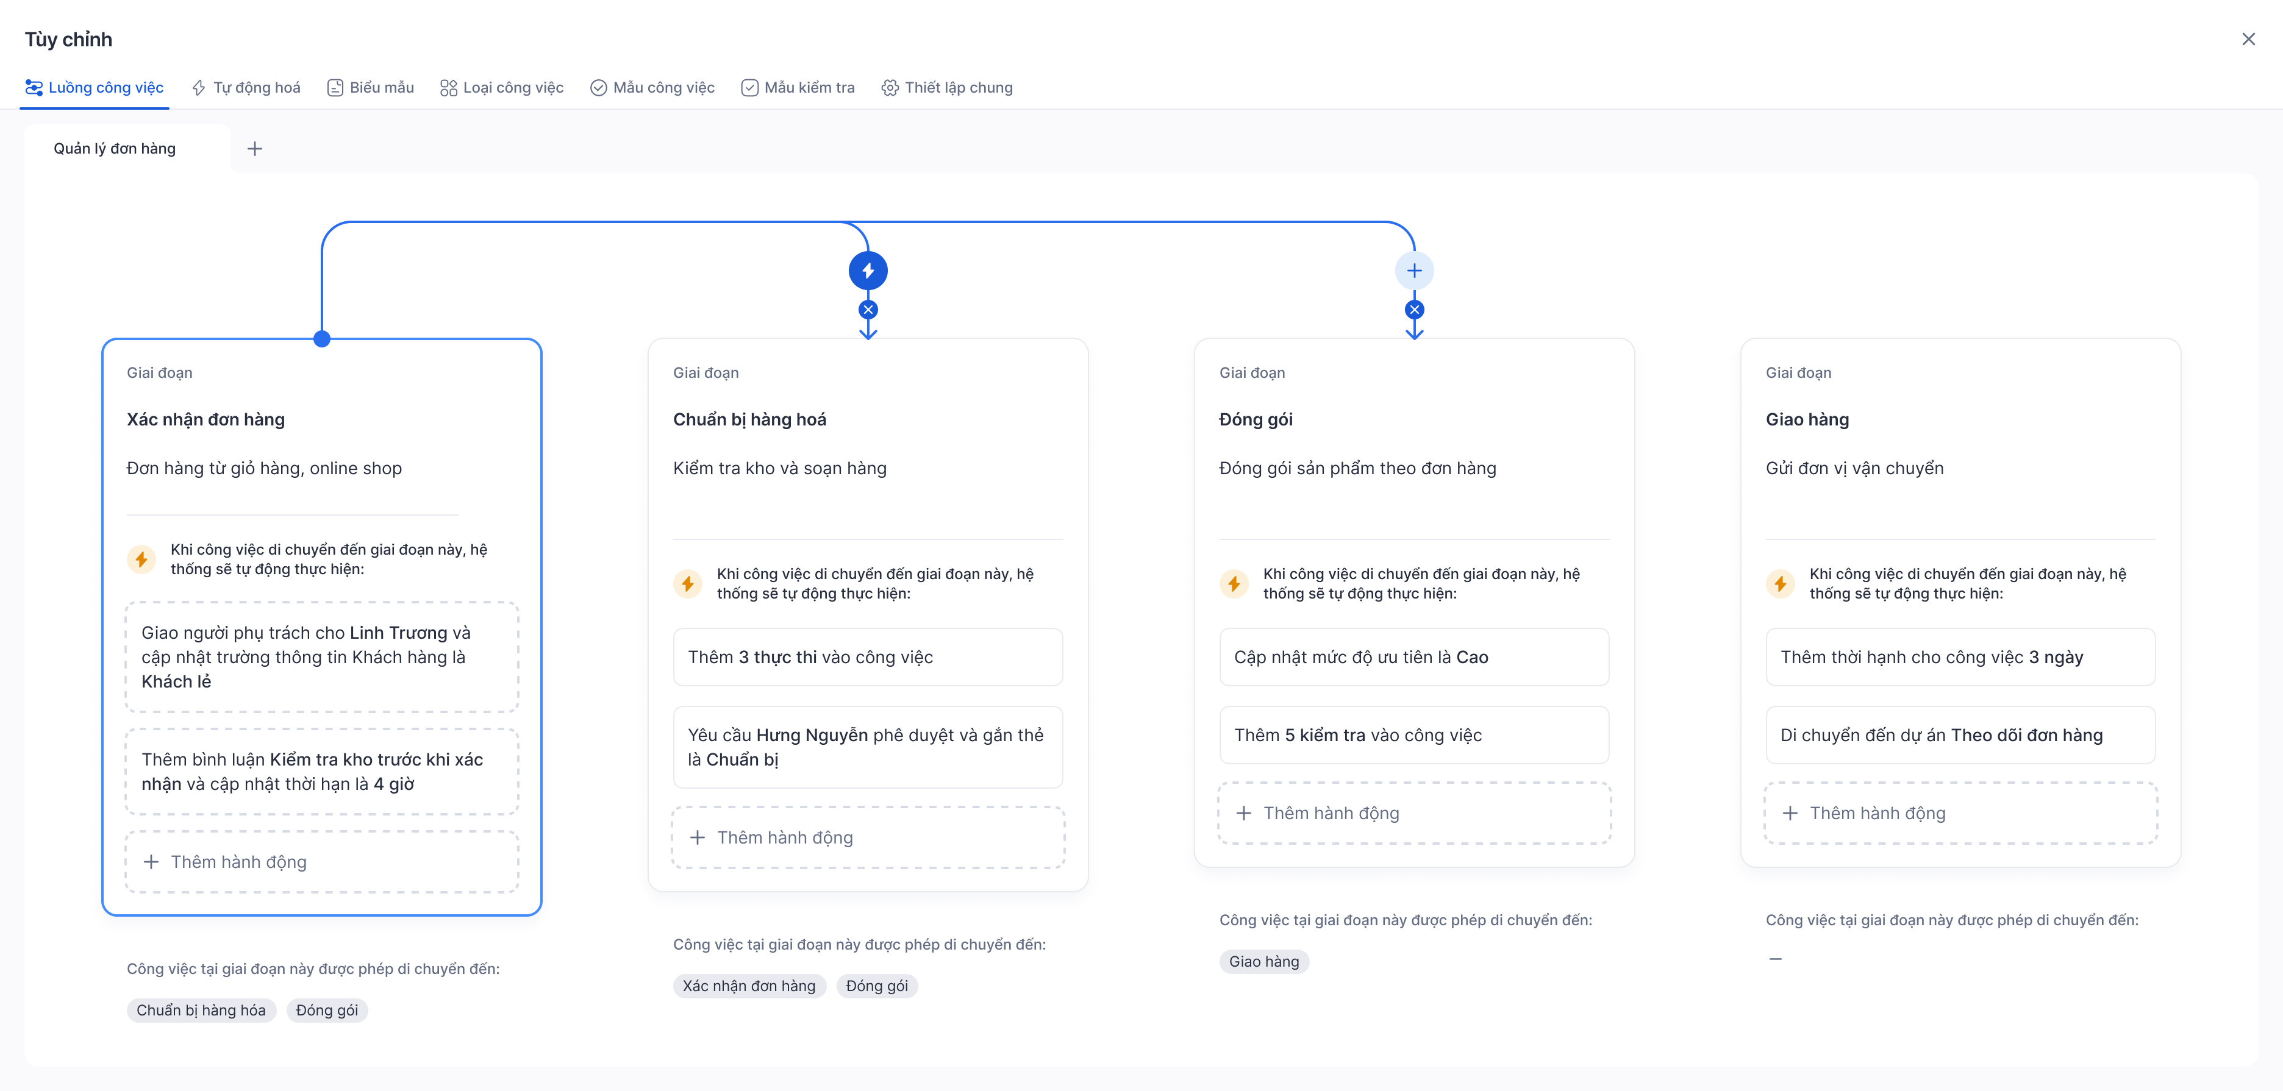Open the action 'Cập nhật mức độ ưu tiên là Cao'

point(1413,657)
